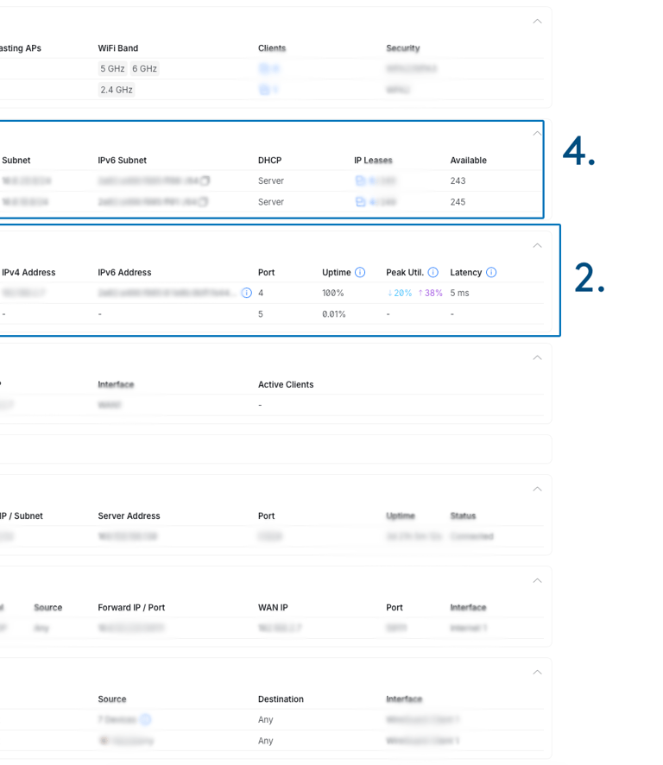Image resolution: width=663 pixels, height=765 pixels.
Task: Click the Available column header
Action: coord(469,161)
